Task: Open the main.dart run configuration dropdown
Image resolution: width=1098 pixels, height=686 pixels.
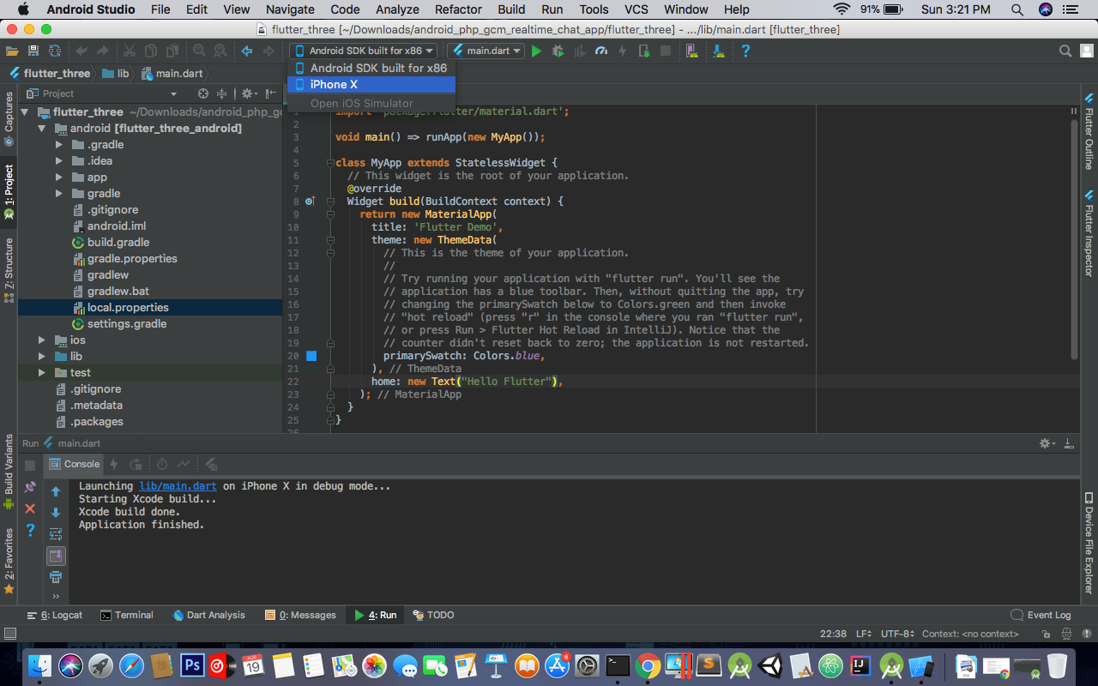Action: click(x=486, y=51)
